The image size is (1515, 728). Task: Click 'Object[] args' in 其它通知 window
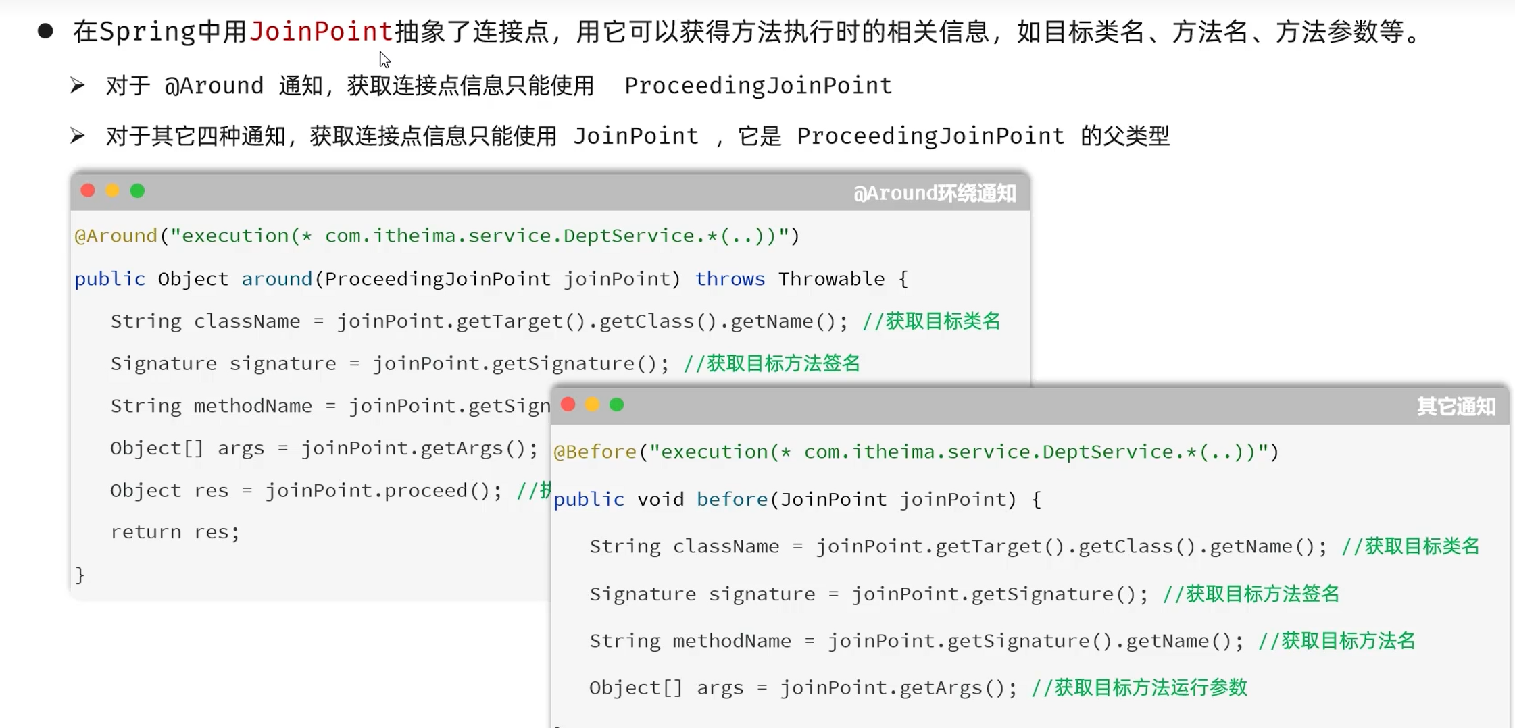click(666, 687)
